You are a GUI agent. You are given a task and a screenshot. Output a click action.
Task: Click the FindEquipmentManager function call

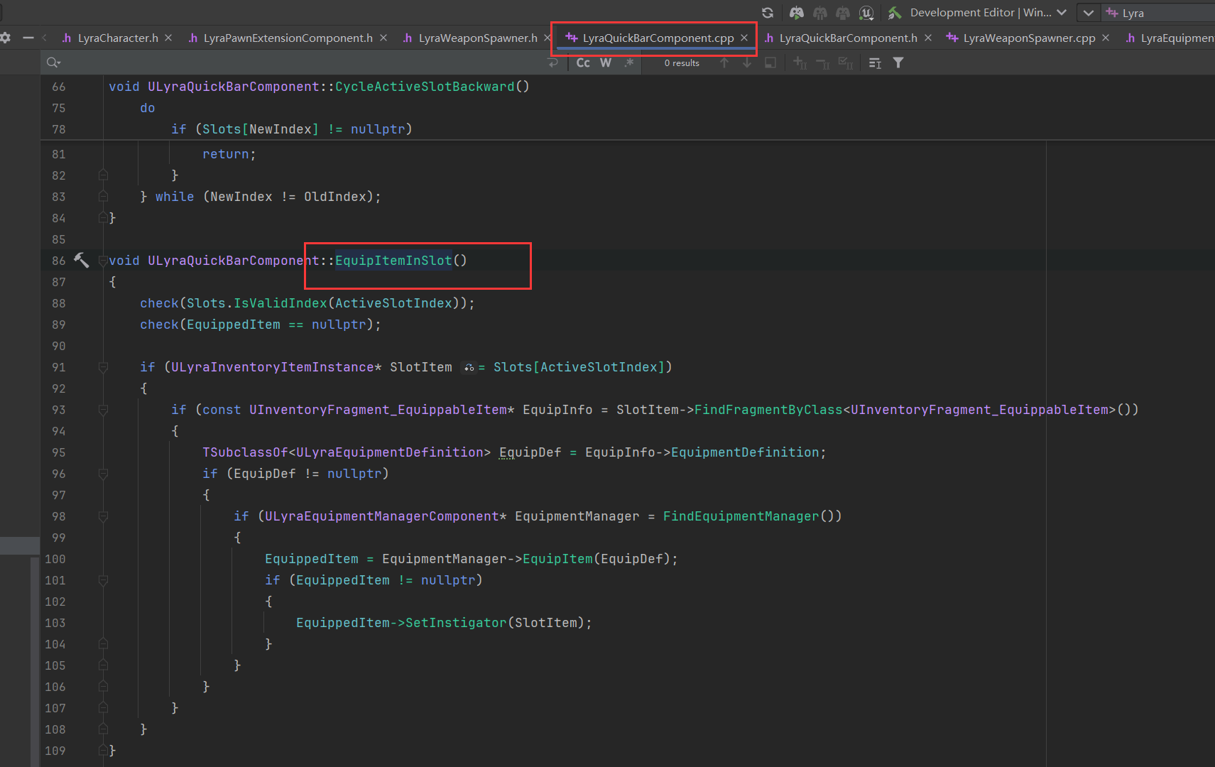741,516
